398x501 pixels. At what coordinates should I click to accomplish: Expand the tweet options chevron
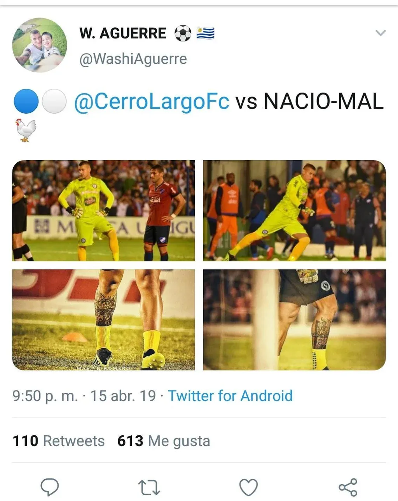tap(381, 33)
